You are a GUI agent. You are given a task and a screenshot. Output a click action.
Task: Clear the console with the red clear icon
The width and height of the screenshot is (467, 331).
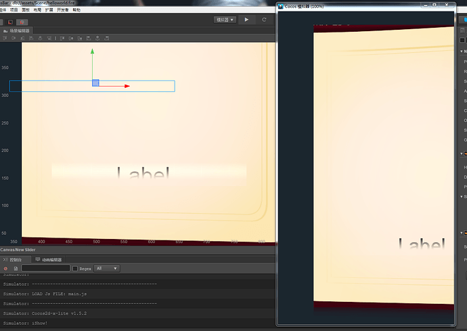5,269
